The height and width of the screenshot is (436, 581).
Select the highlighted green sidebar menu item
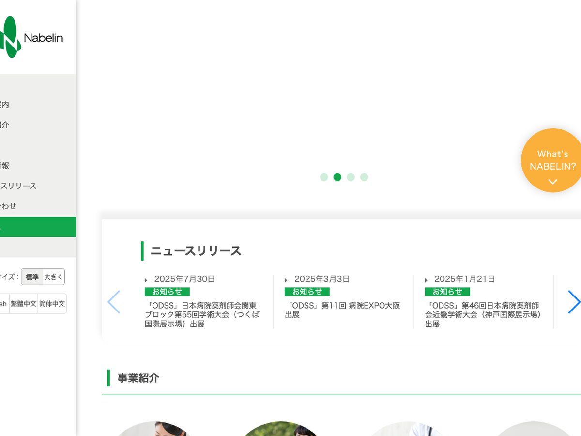(38, 227)
